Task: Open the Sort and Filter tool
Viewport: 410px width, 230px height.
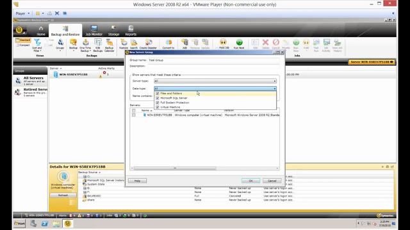Action: tap(37, 45)
